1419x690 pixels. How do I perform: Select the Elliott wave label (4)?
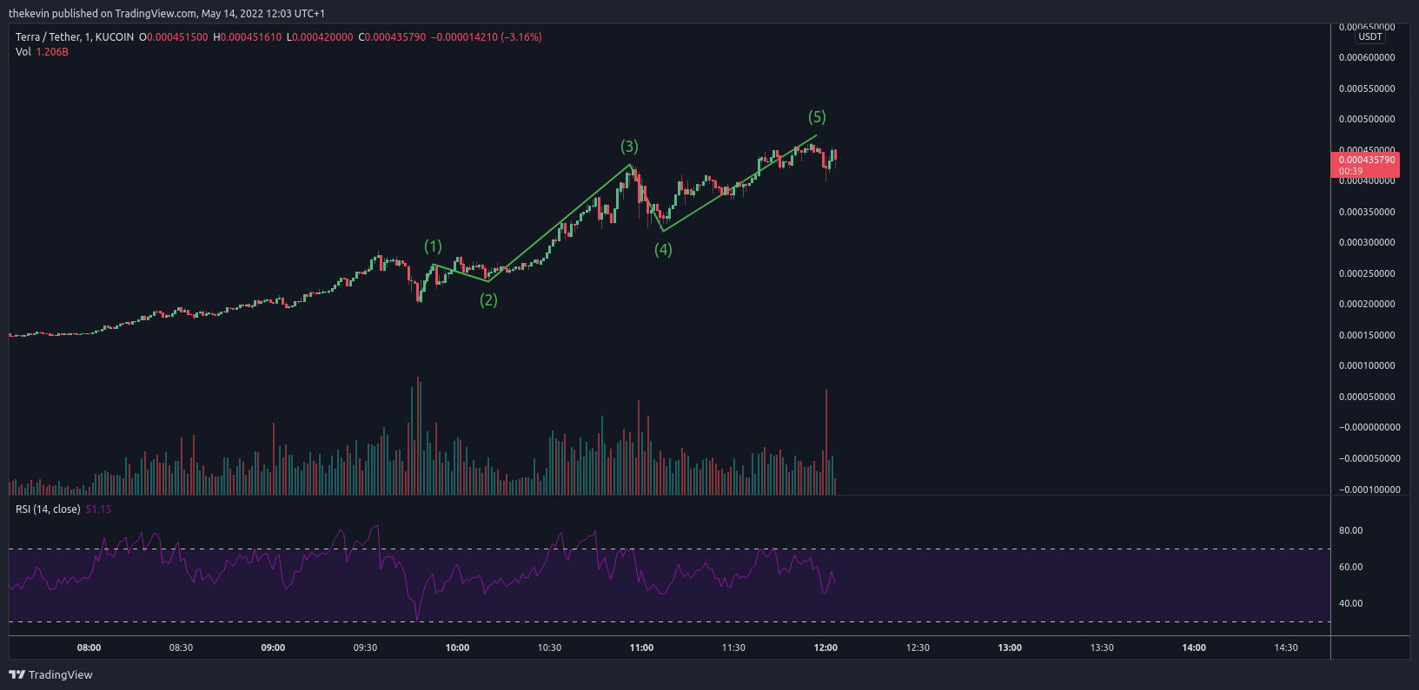tap(663, 250)
